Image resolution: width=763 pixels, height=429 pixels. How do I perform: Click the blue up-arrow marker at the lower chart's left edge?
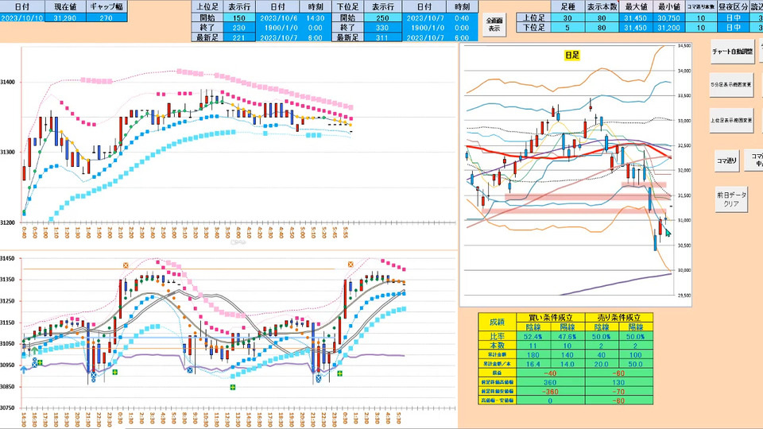click(23, 369)
